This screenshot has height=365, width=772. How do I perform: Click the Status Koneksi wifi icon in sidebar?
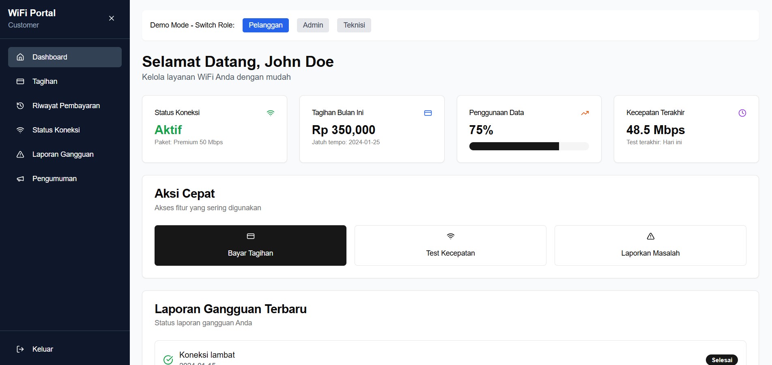coord(20,130)
